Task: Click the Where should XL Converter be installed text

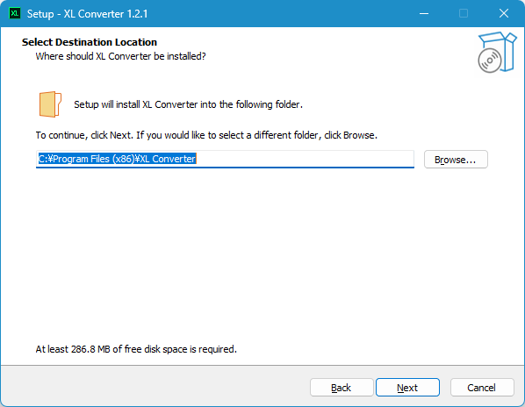Action: pos(120,56)
